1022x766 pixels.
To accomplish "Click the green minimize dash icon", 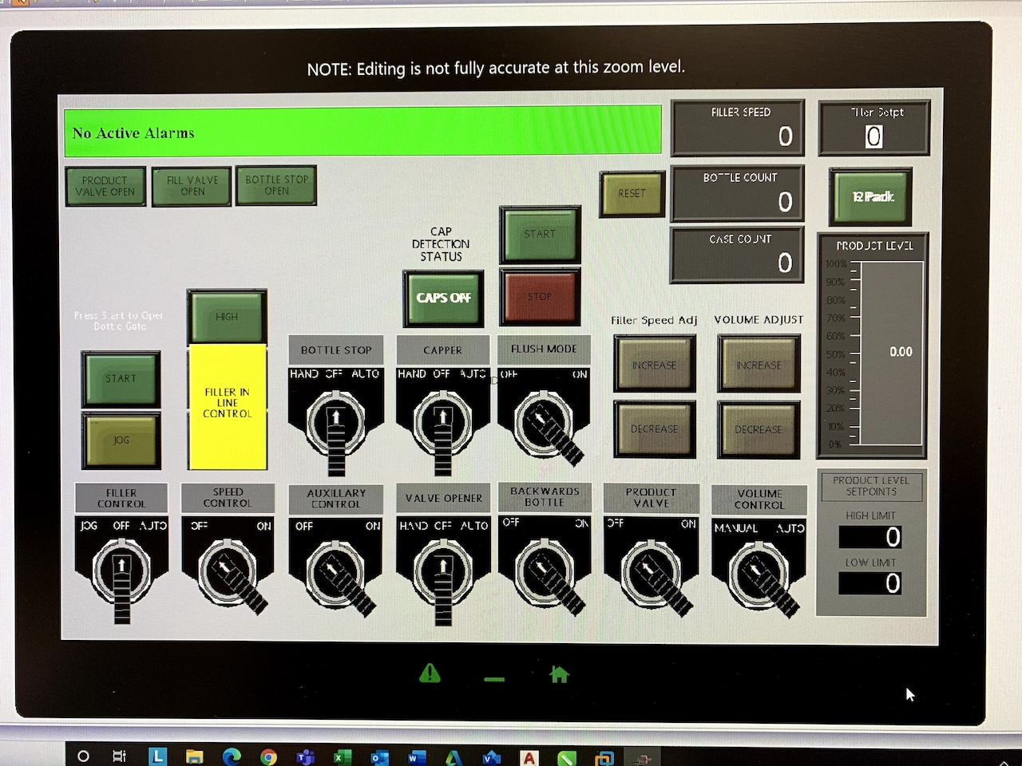I will [x=494, y=679].
